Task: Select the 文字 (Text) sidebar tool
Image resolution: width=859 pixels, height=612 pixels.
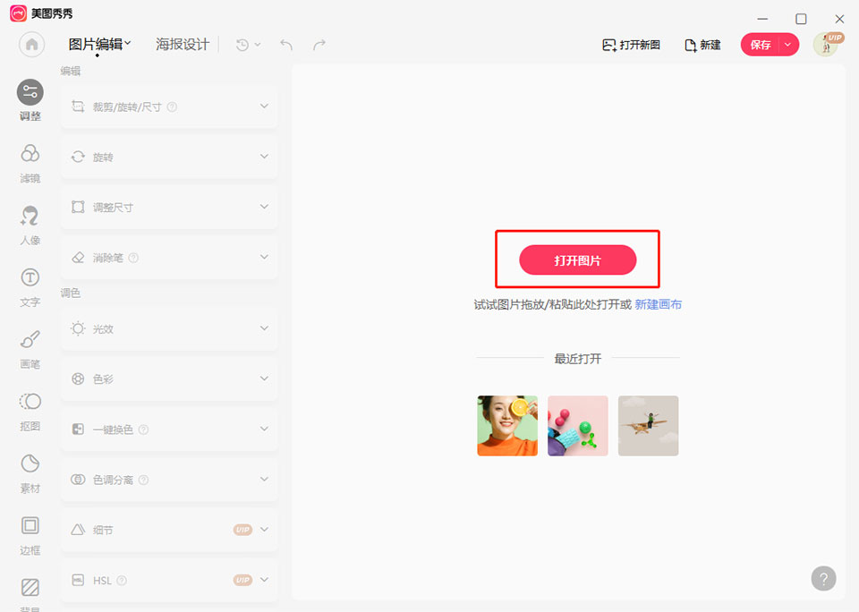Action: [30, 287]
